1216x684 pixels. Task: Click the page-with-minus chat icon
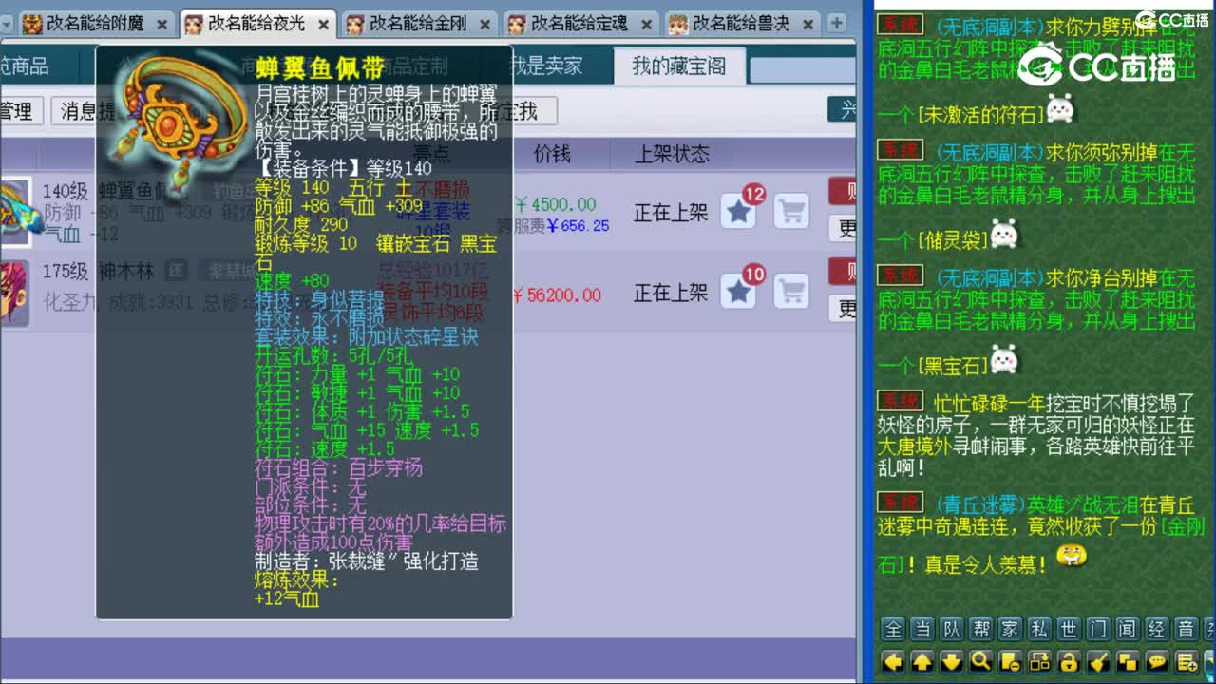click(x=1010, y=661)
